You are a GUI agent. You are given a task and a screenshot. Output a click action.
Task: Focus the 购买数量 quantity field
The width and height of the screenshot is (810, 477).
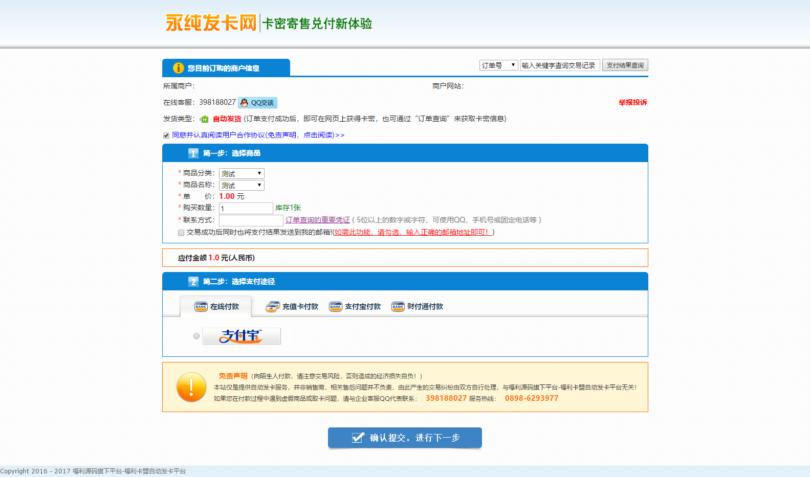click(246, 209)
